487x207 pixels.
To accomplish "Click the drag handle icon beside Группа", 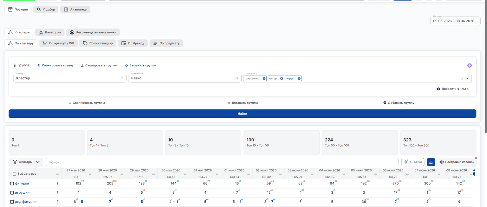I will (x=15, y=65).
